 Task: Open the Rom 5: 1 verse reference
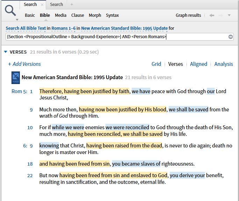coord(22,91)
